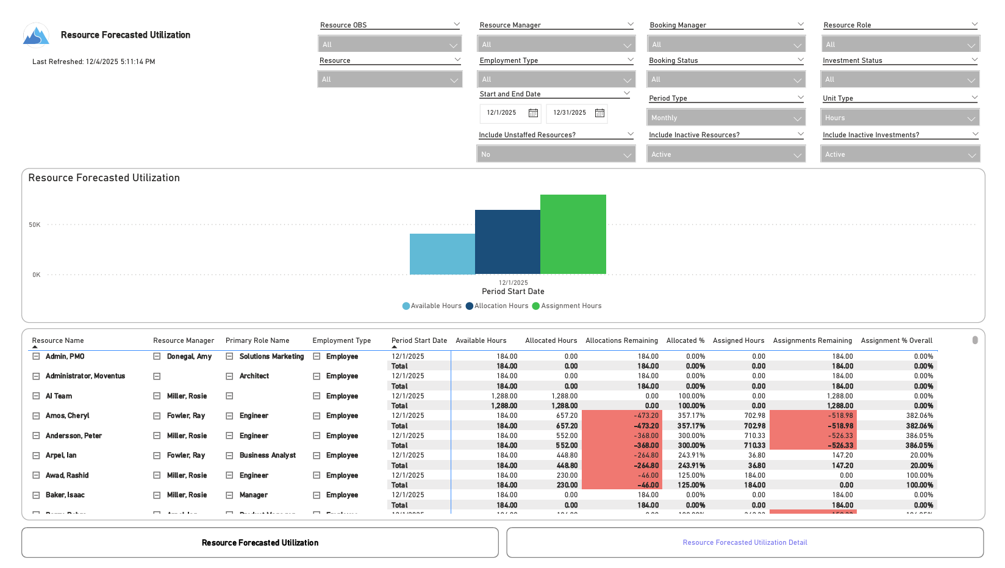Sort by Allocated Hours column header

[x=551, y=340]
